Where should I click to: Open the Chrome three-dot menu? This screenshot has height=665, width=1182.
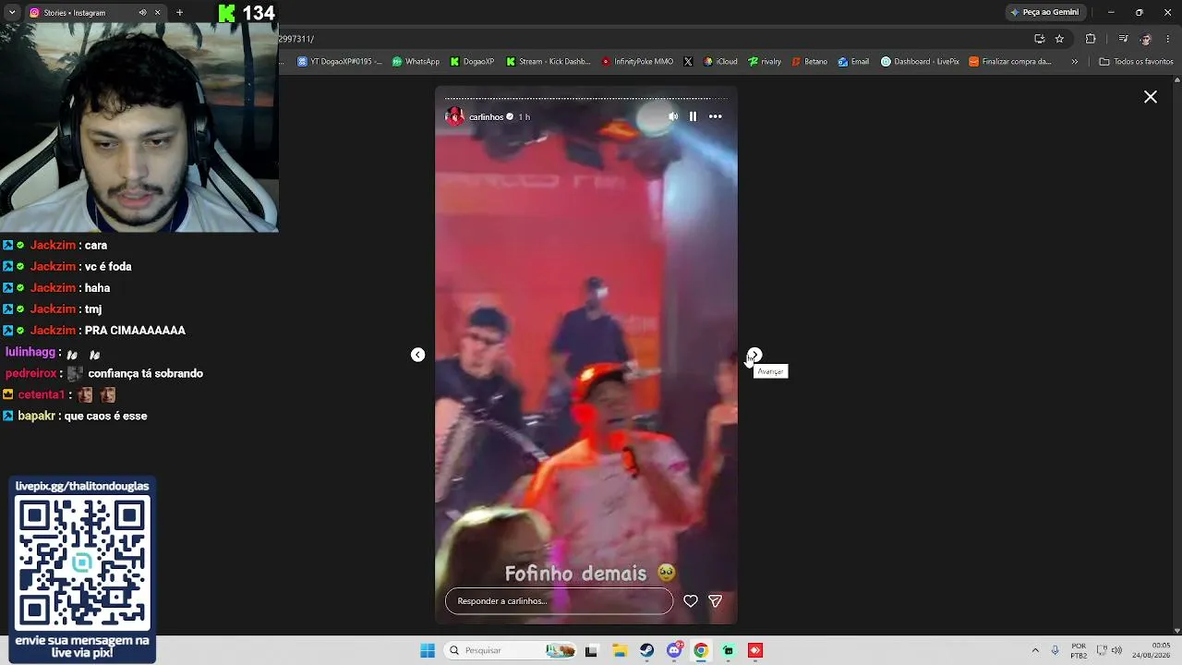coord(1168,39)
